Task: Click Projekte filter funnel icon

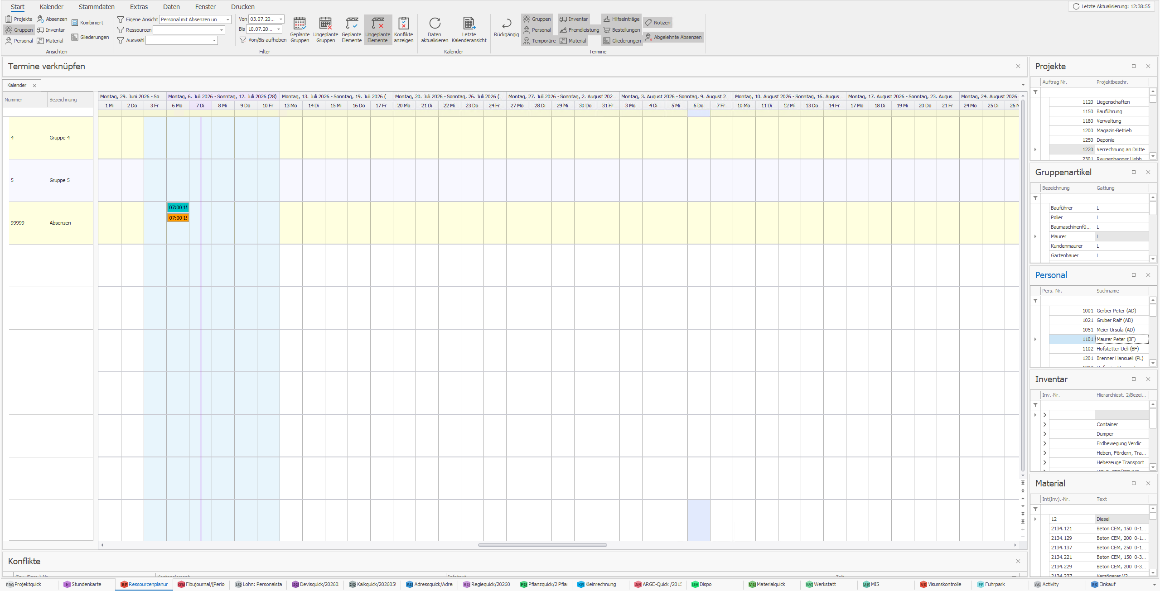Action: point(1035,92)
